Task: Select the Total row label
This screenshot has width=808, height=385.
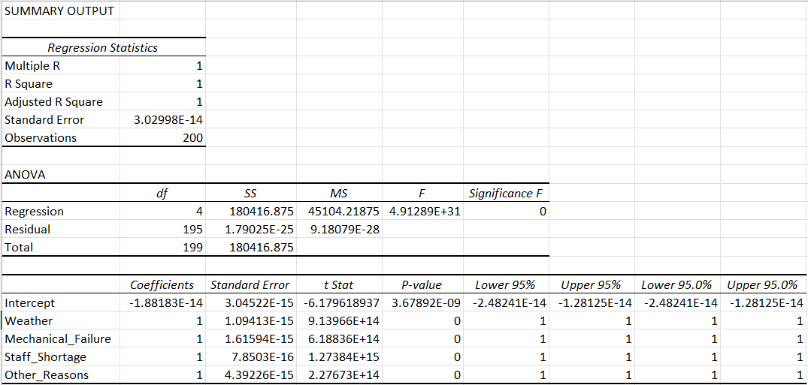Action: coord(61,248)
